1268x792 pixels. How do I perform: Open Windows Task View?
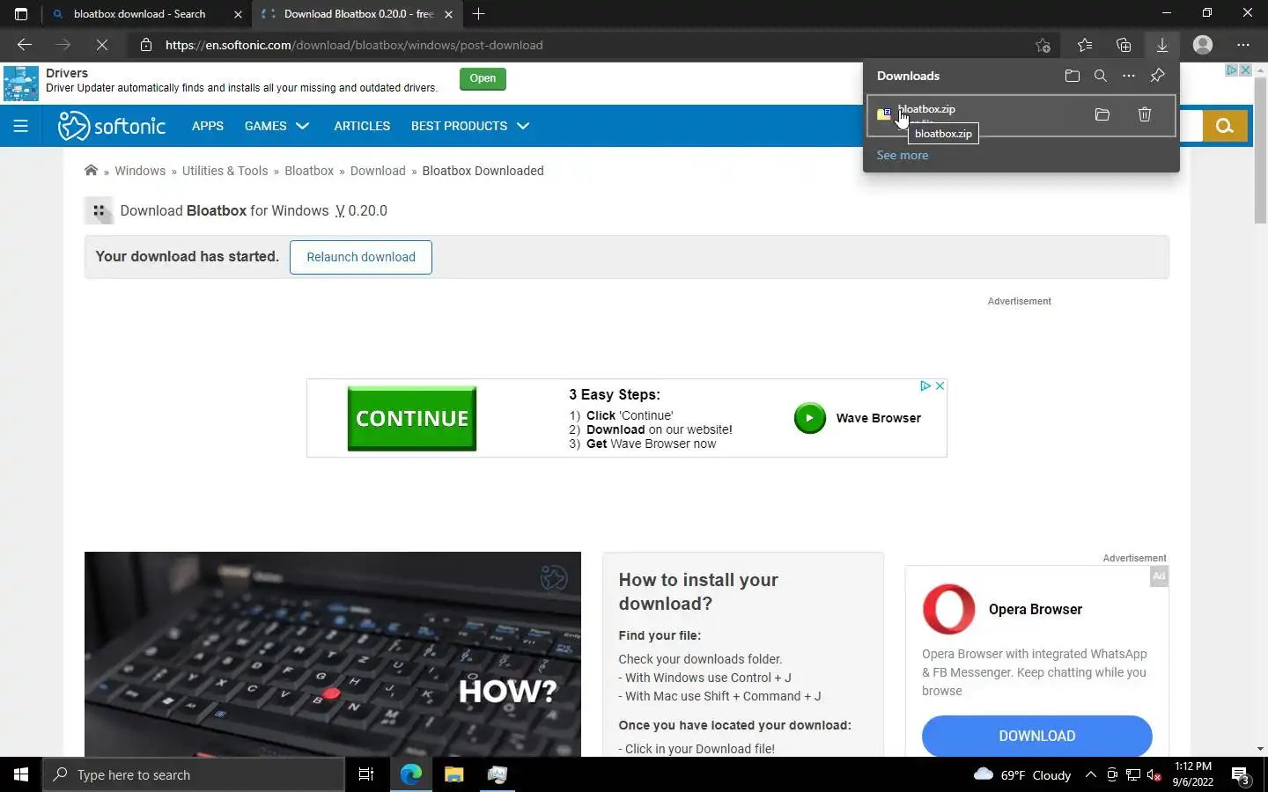(366, 774)
